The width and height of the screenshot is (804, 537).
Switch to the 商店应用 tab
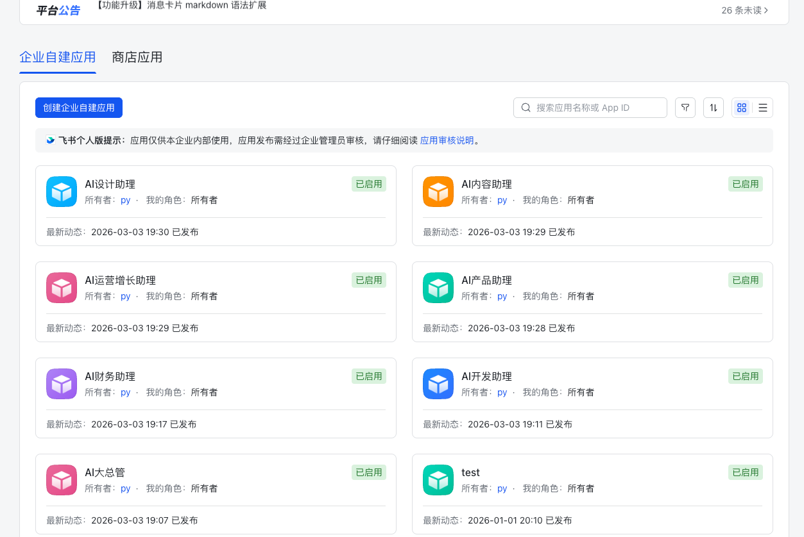point(137,58)
